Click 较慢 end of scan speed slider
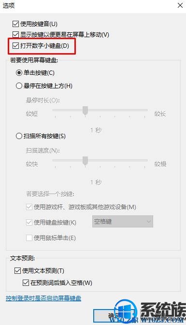The width and height of the screenshot is (186, 325). click(x=160, y=164)
